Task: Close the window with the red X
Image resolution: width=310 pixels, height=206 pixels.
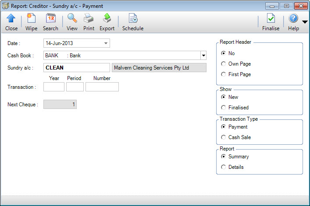Action: 301,6
